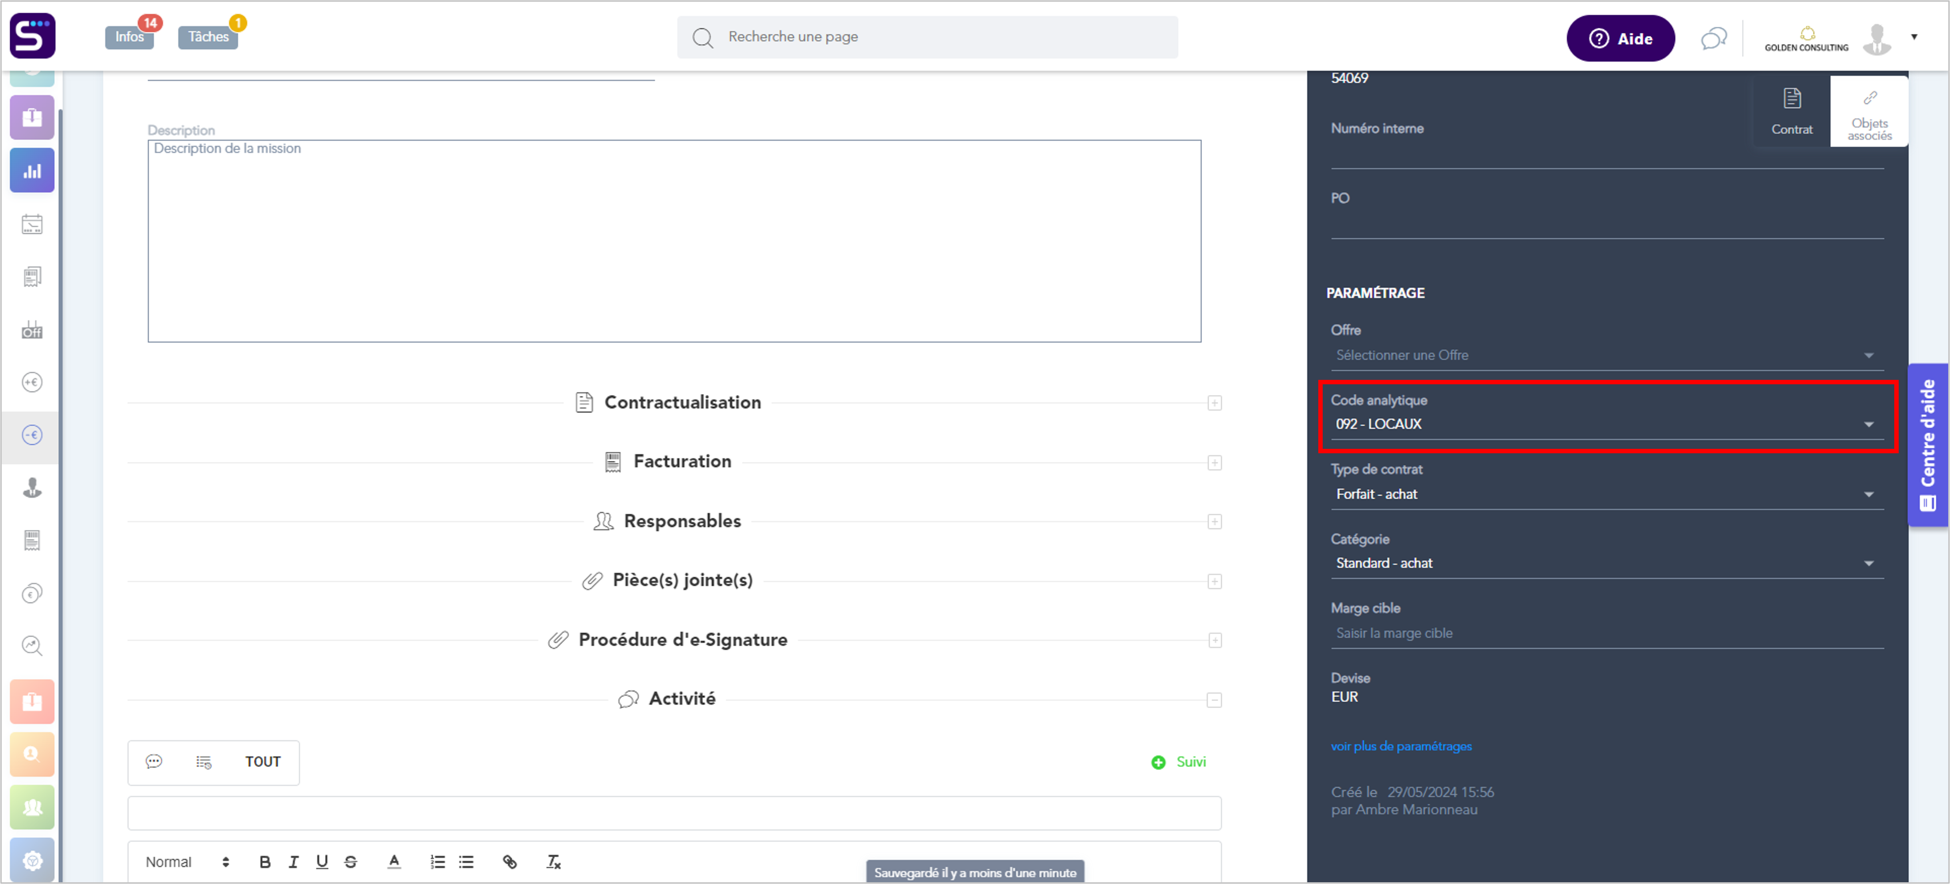Click the green plus Suivi icon
The height and width of the screenshot is (884, 1950).
point(1158,763)
